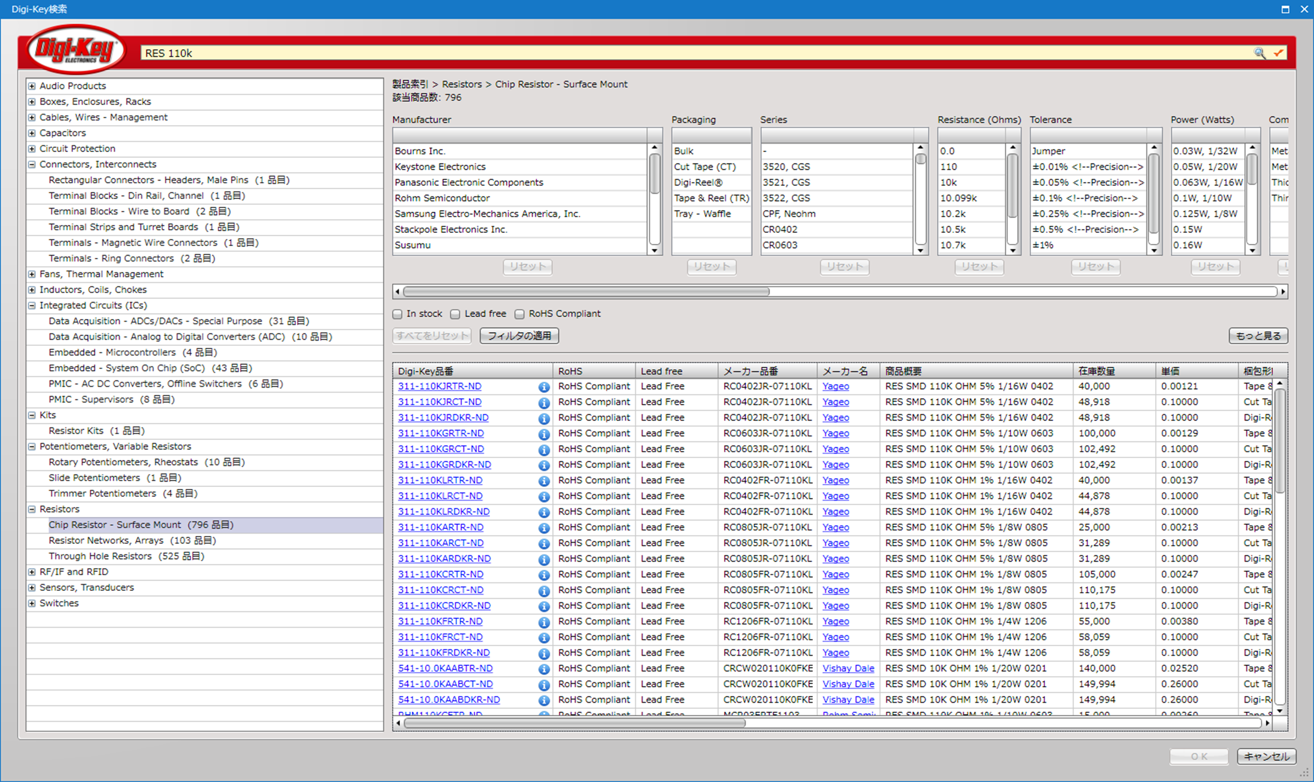Open info icon for 311-110KCRTR-ND
The width and height of the screenshot is (1314, 782).
543,575
